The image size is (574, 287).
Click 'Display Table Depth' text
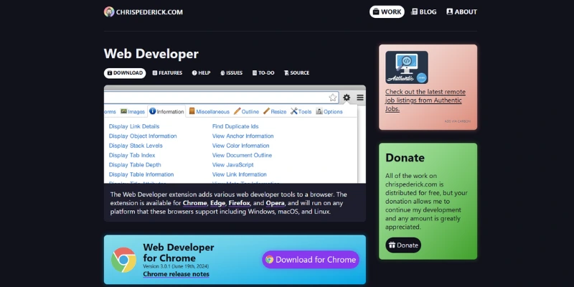tap(135, 165)
